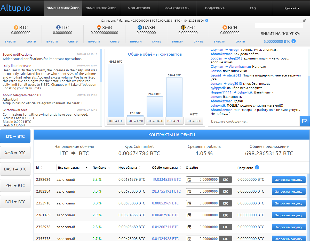Go to МОИ РЕФЕРАЛЫ tab
The image size is (310, 241).
pos(177,8)
